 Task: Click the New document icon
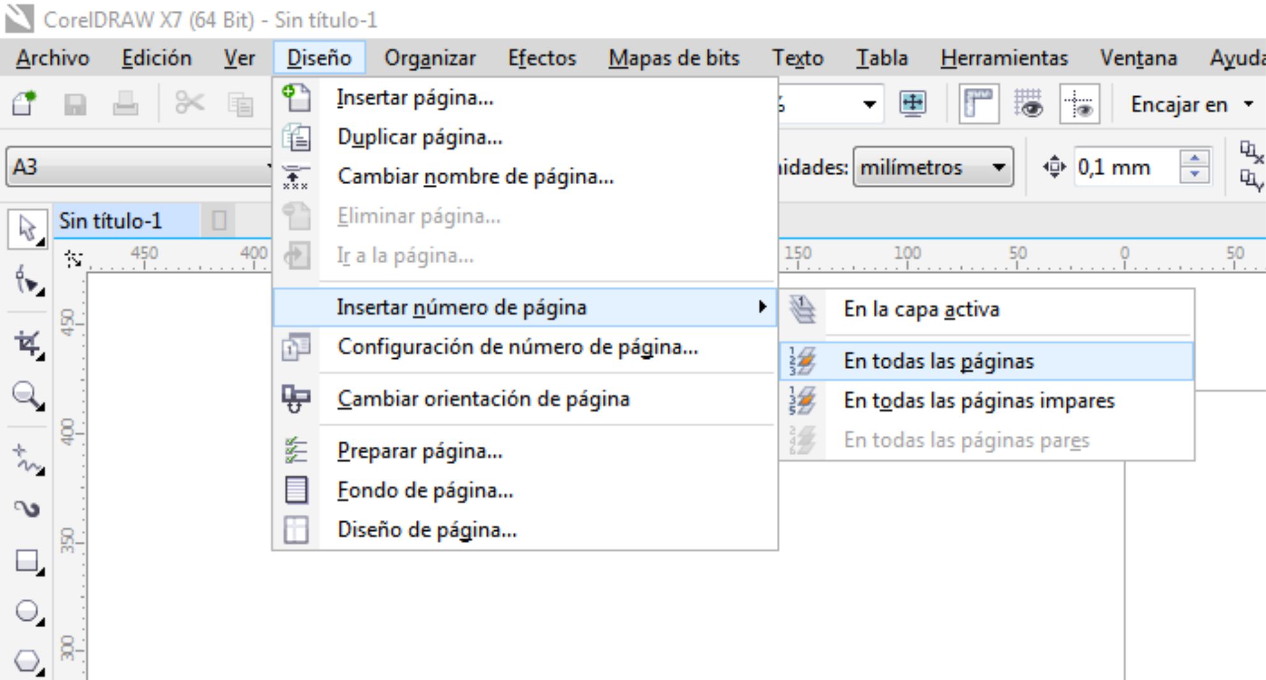click(x=24, y=103)
